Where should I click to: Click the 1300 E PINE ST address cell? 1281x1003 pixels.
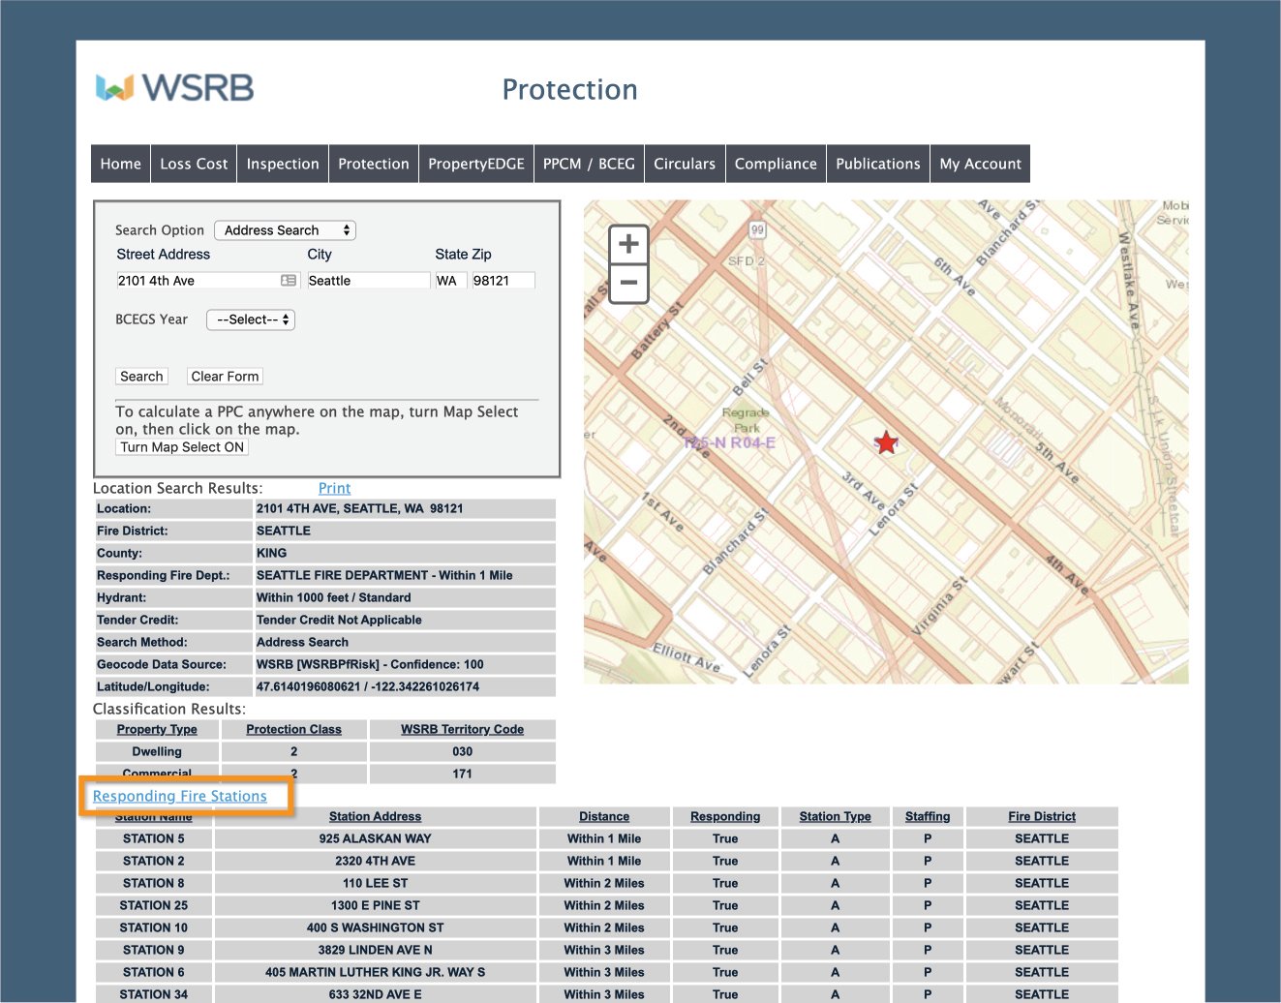pyautogui.click(x=375, y=905)
